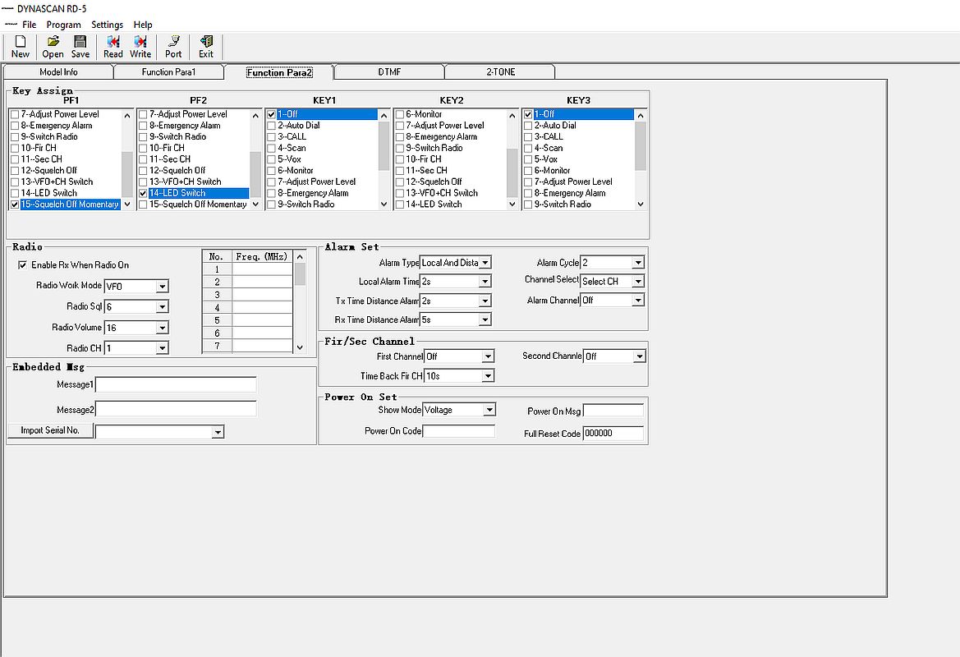Open the Port settings icon
The image size is (960, 657).
[x=173, y=47]
